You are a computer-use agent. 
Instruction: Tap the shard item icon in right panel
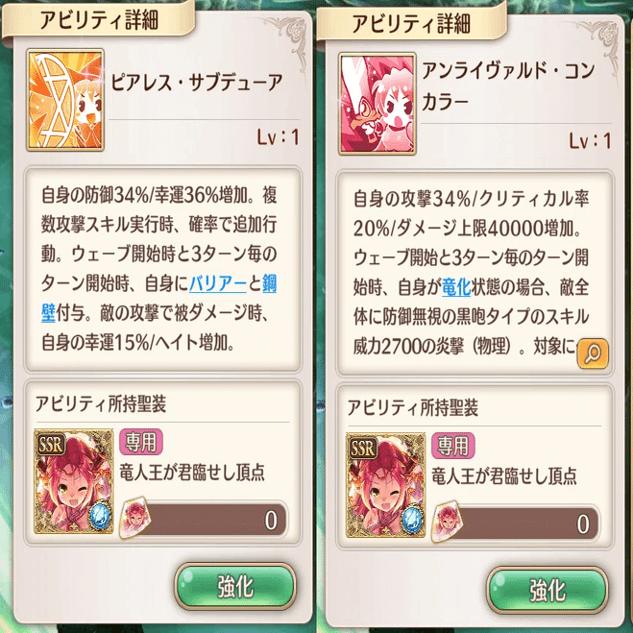(x=447, y=523)
